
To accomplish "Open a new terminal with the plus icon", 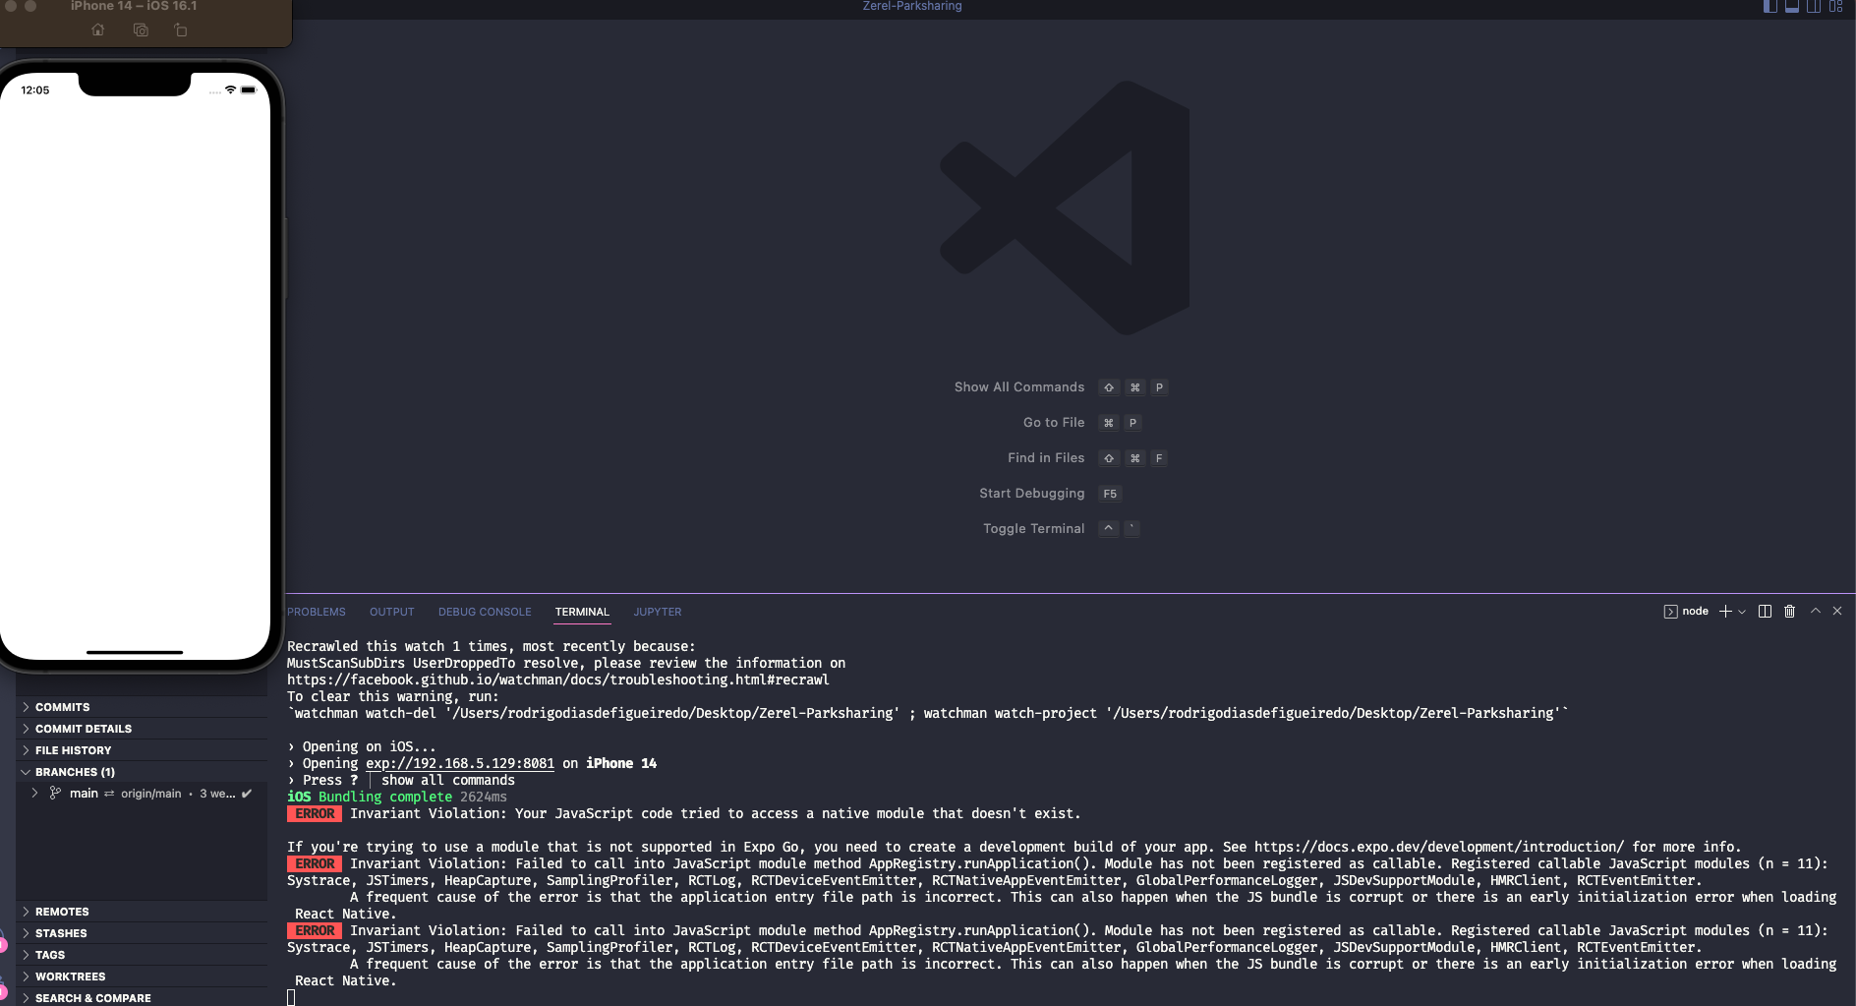I will click(1725, 611).
